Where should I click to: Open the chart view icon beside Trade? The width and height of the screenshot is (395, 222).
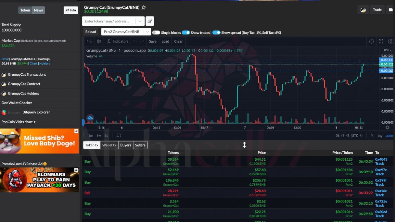pos(363,10)
